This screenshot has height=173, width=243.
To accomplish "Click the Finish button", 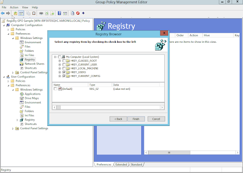I will (136, 119).
